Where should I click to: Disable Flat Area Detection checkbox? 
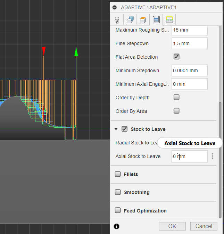[176, 57]
